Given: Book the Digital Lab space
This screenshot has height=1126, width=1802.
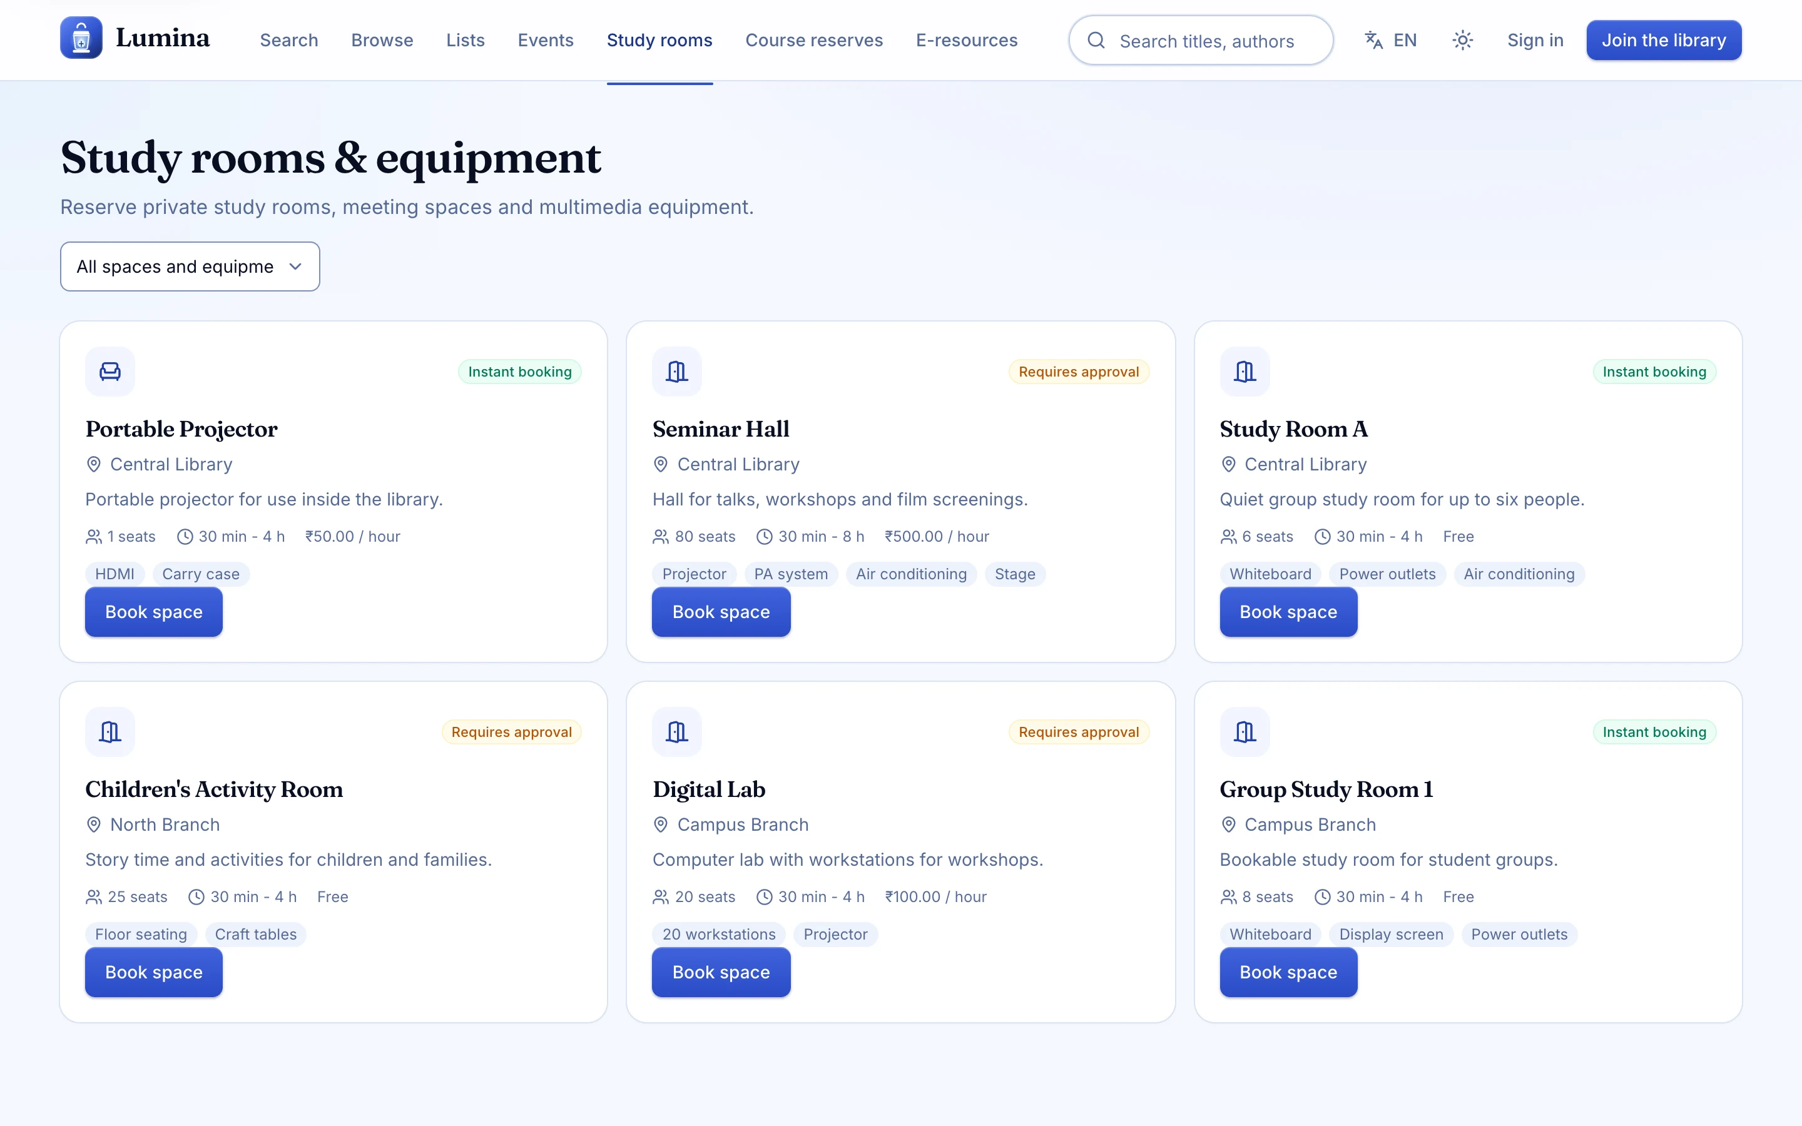Looking at the screenshot, I should 721,973.
